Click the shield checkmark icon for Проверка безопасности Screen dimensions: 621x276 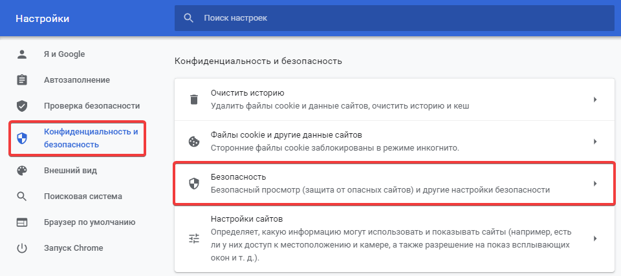point(22,105)
